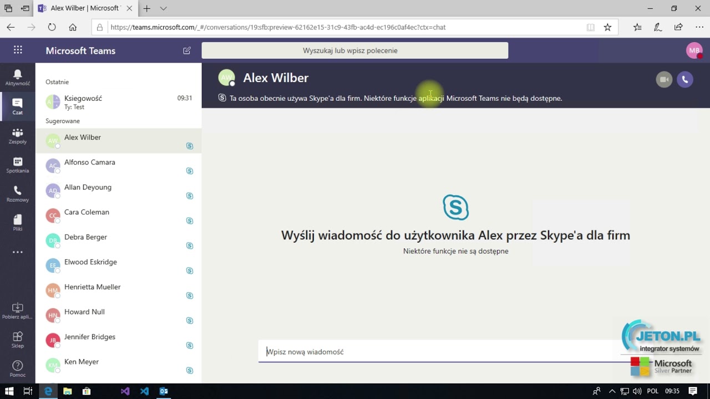Image resolution: width=710 pixels, height=399 pixels.
Task: Open the Księgowość recent chat
Action: tap(119, 102)
